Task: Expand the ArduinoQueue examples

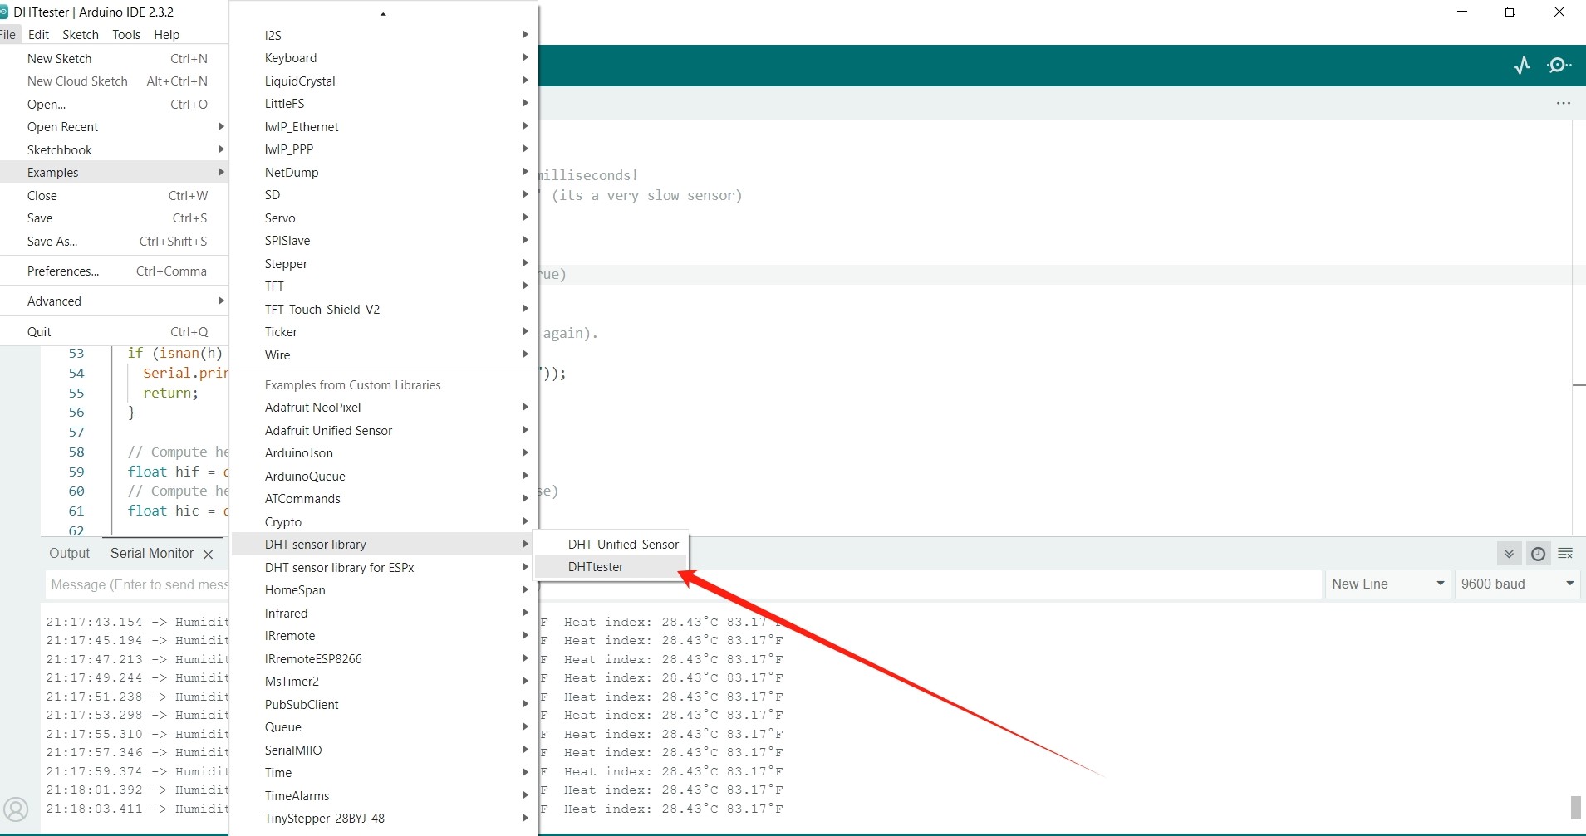Action: (384, 477)
